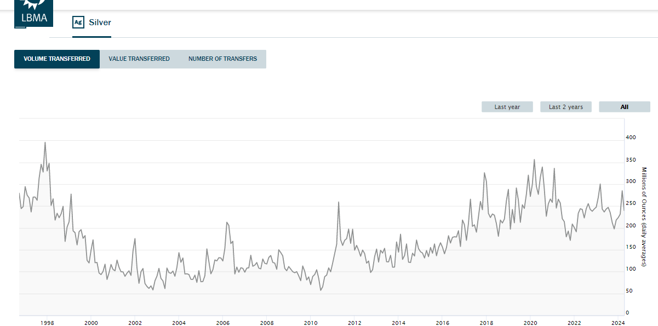Click the 200 y-axis value

point(631,225)
